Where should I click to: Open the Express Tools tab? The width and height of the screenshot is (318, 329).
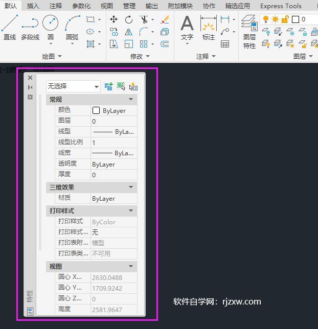tap(281, 6)
